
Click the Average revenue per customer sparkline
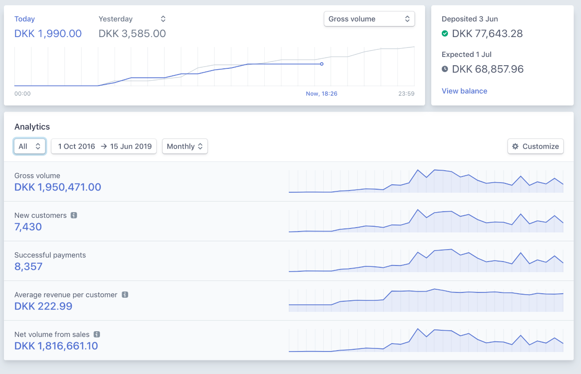click(x=426, y=300)
